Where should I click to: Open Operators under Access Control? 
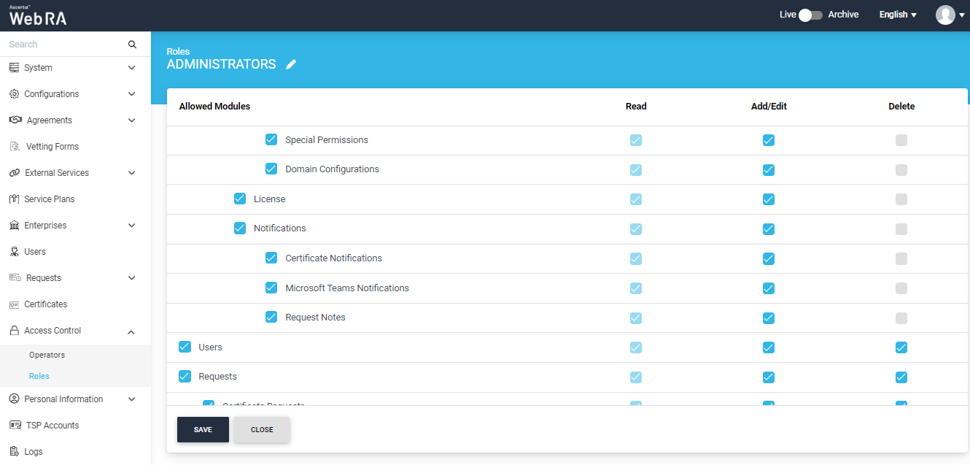47,355
